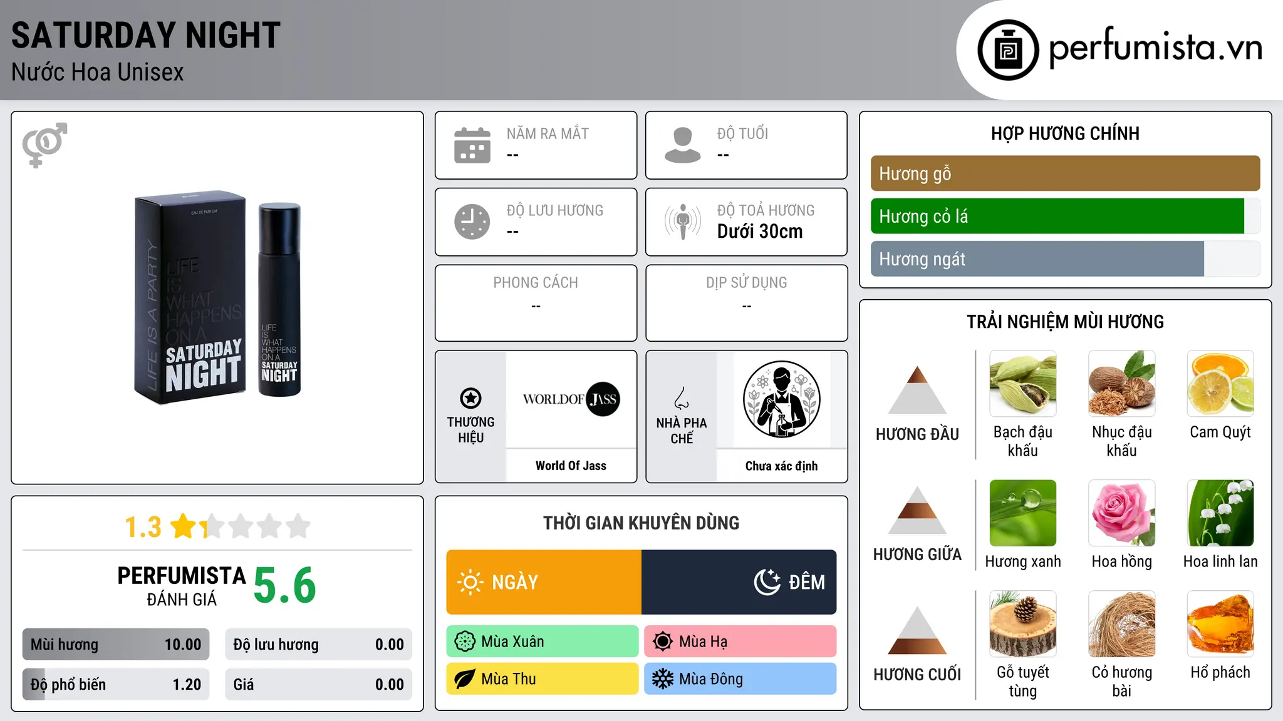Click the sun icon in Mùa Hạ
This screenshot has width=1283, height=721.
pos(663,642)
